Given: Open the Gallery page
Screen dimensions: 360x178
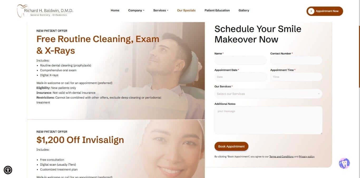Looking at the screenshot, I should [x=244, y=11].
